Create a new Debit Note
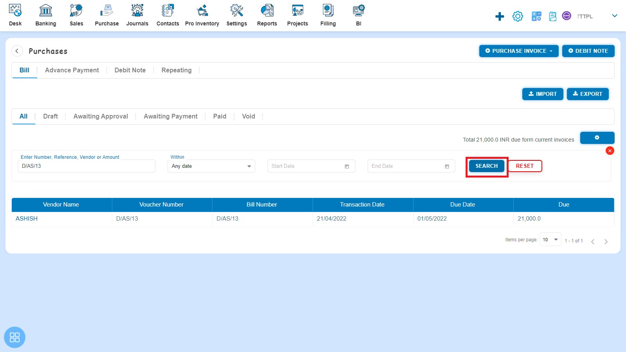Screen dimensions: 626x352 588,51
